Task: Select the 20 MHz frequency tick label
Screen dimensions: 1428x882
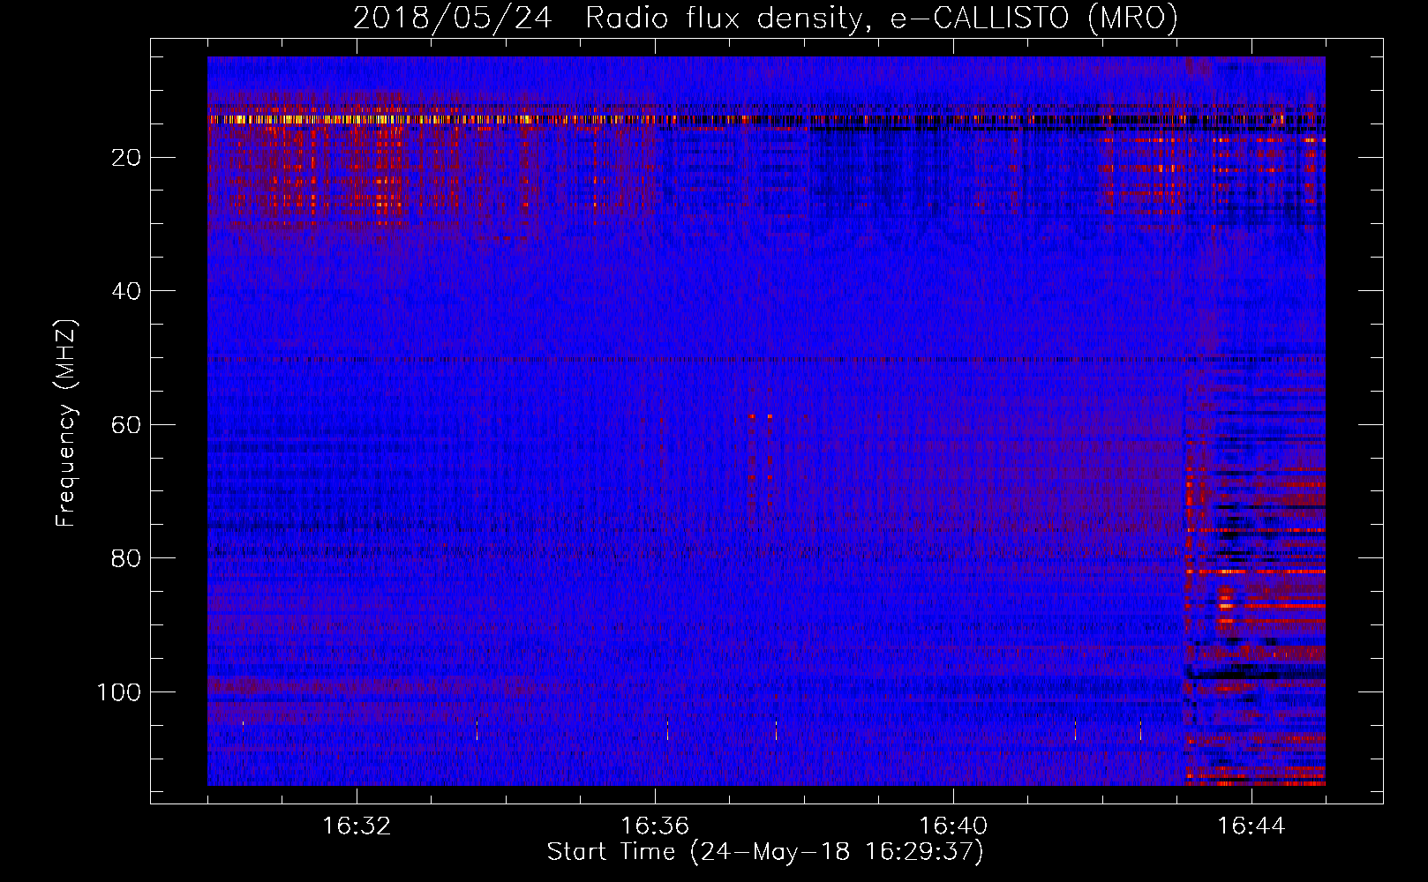Action: point(126,158)
